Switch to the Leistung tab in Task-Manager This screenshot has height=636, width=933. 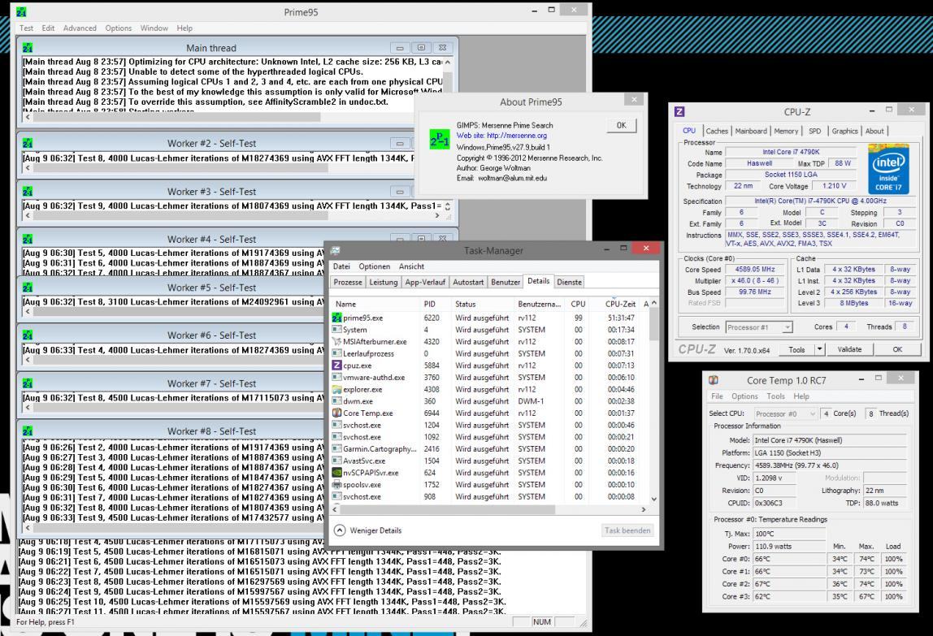(x=384, y=282)
